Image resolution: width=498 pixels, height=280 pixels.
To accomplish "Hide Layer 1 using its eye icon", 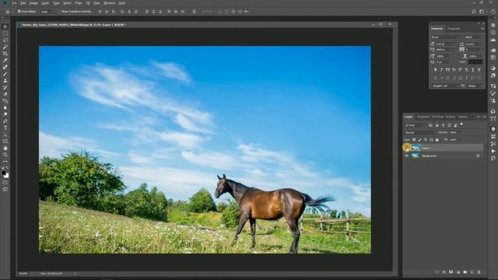I will pos(406,148).
